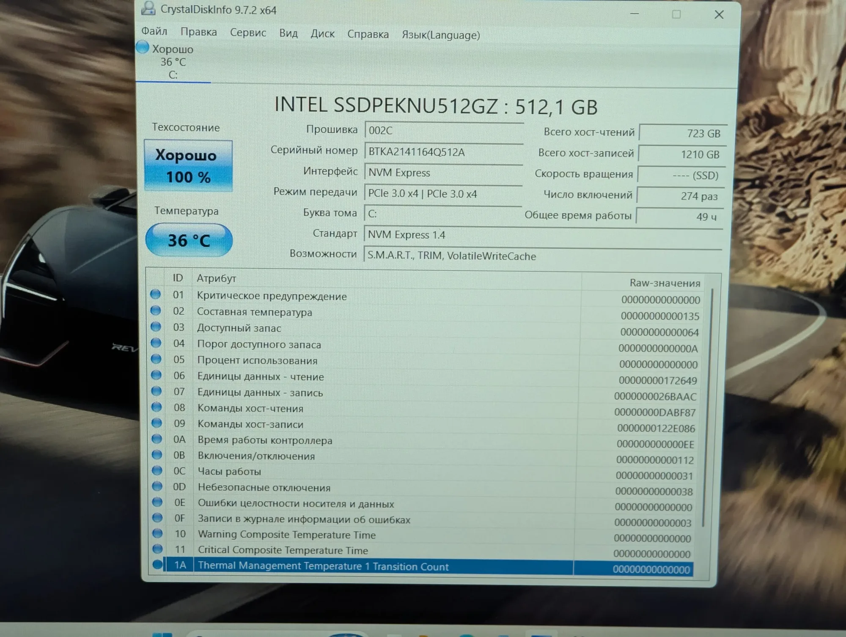The image size is (846, 637).
Task: Open the Диск menu
Action: pos(322,33)
